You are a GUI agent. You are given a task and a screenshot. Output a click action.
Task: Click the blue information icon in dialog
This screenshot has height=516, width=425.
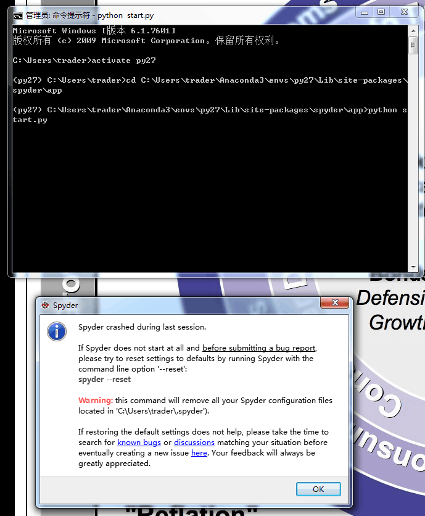click(x=57, y=331)
